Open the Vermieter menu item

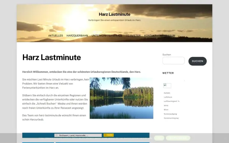click(133, 35)
